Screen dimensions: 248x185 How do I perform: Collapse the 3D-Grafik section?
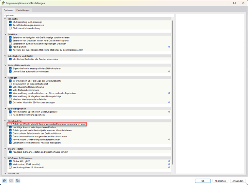click(5, 19)
